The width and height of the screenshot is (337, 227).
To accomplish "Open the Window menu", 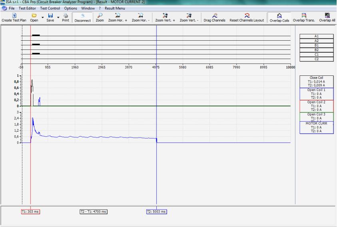I will pos(88,8).
